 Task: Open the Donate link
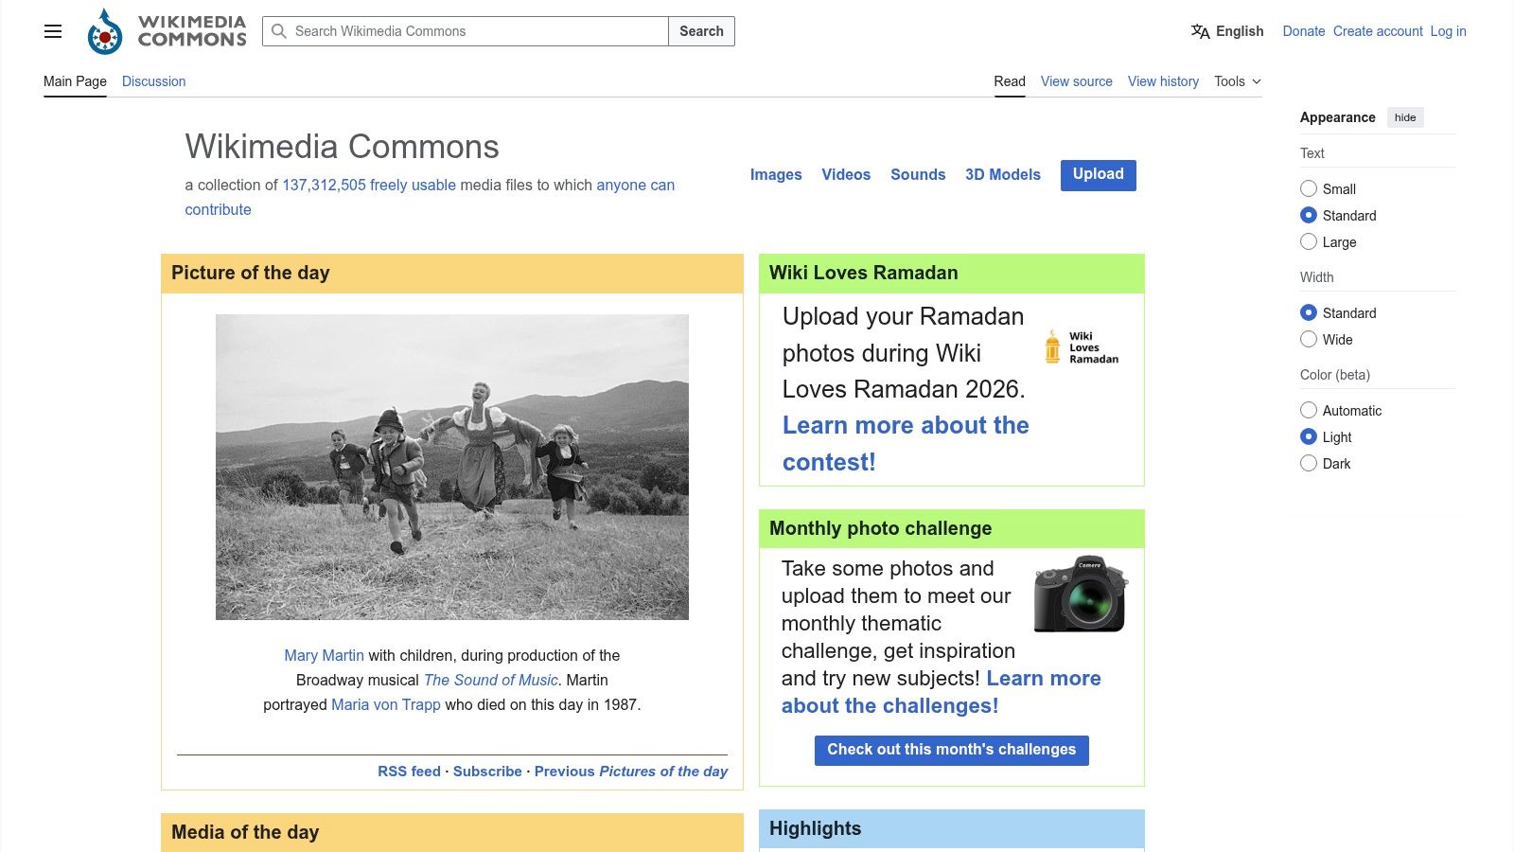click(x=1303, y=31)
